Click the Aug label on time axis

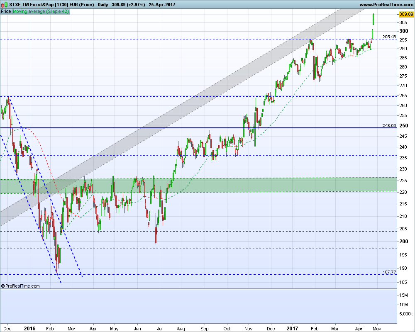pos(181,329)
